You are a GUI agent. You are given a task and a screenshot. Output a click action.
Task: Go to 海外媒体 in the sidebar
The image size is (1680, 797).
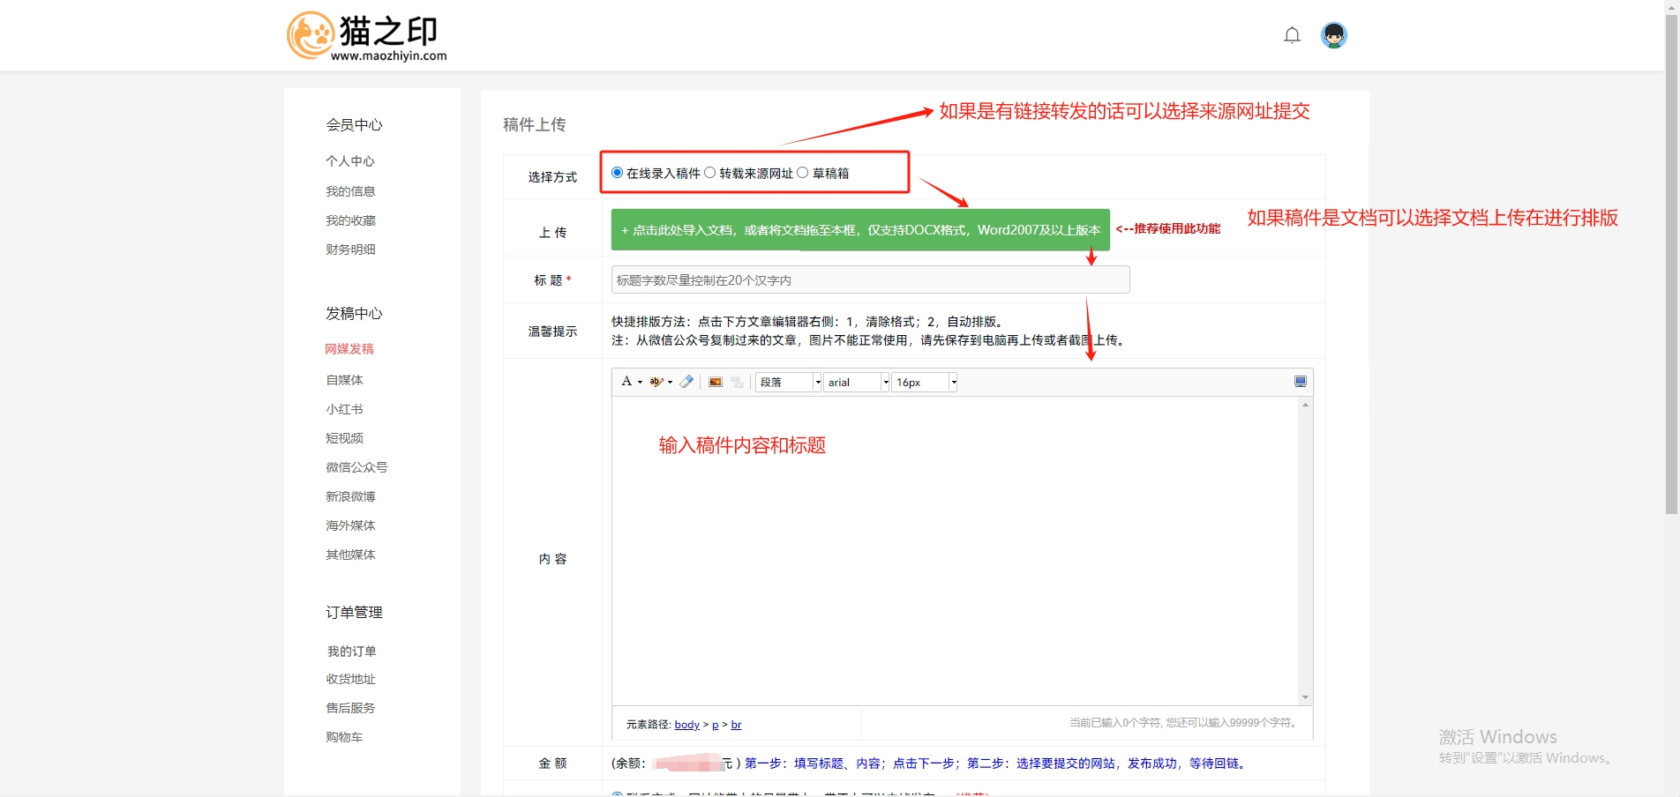pos(350,525)
